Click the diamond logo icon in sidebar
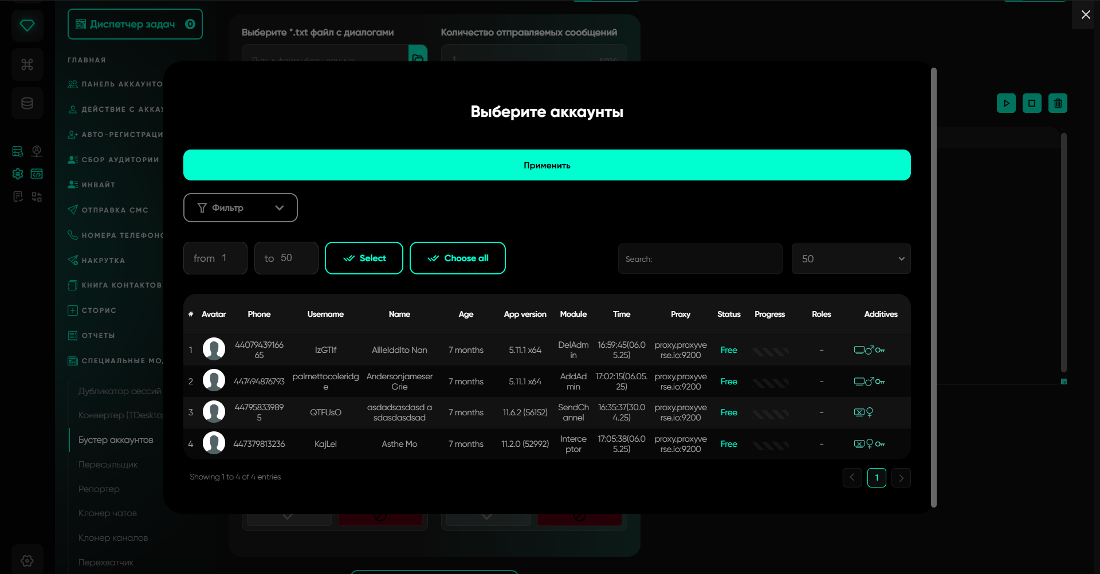 (x=27, y=26)
